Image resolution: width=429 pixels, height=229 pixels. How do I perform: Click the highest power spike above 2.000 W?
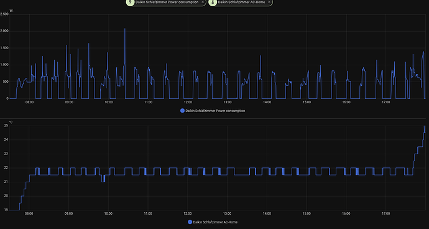click(x=125, y=29)
